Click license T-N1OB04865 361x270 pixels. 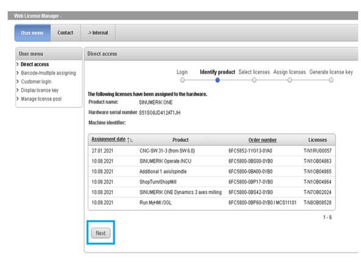click(318, 171)
